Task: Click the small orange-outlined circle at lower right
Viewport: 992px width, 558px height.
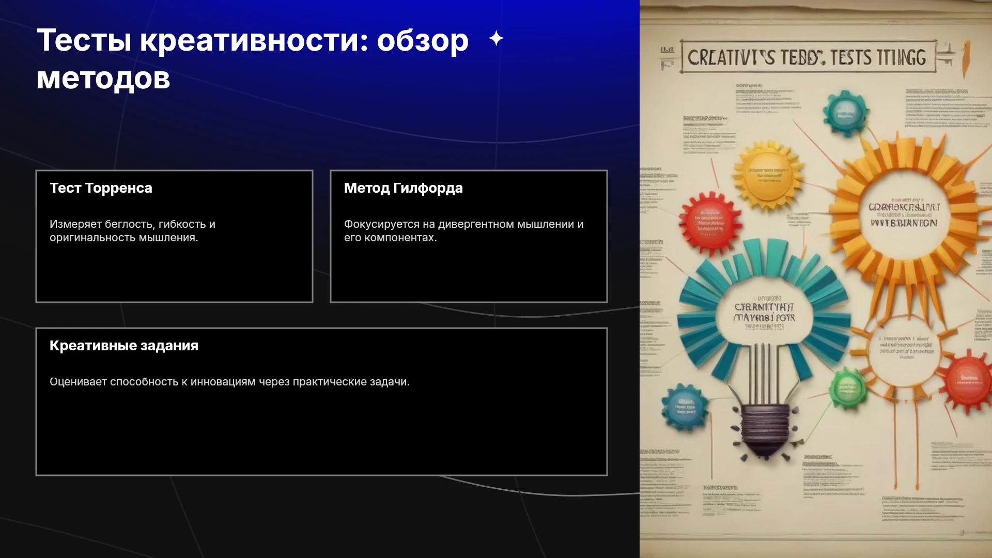Action: [x=907, y=346]
